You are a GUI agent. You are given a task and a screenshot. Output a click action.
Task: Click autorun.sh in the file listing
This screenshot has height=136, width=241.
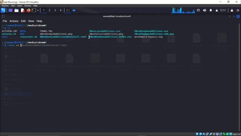click(9, 34)
